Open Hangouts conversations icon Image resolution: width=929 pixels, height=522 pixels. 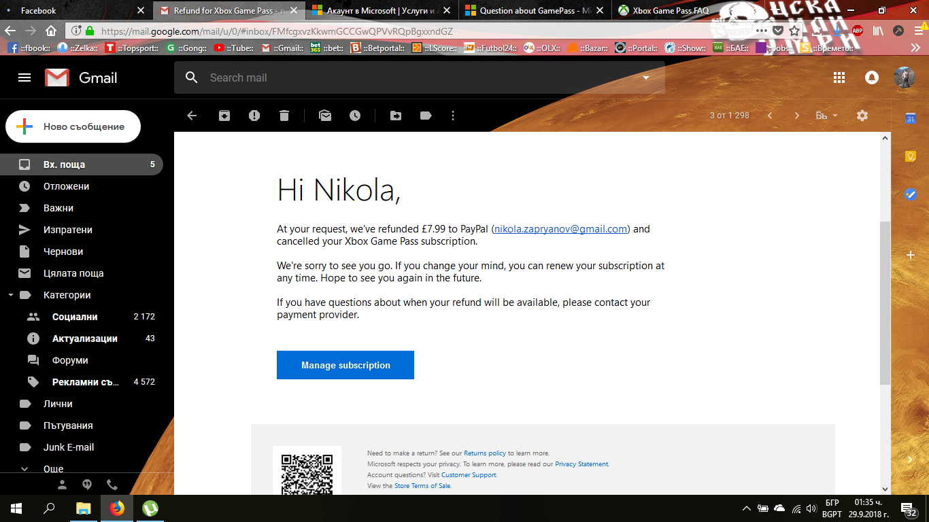[x=87, y=485]
